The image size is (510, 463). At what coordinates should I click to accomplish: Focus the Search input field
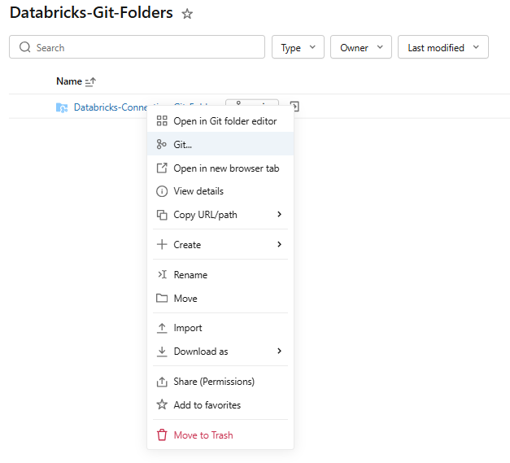pyautogui.click(x=137, y=47)
